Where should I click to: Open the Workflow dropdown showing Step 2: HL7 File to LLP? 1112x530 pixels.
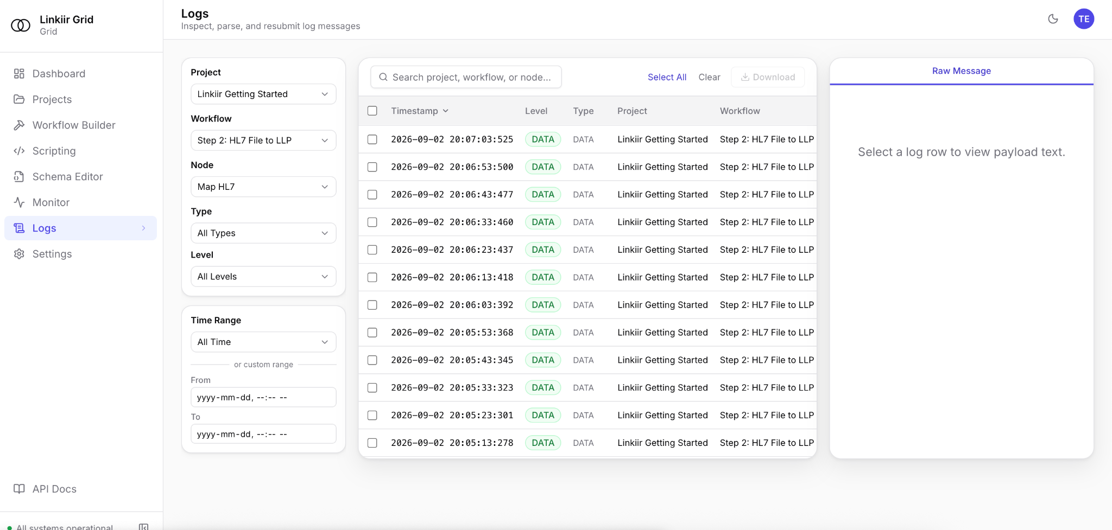coord(263,141)
